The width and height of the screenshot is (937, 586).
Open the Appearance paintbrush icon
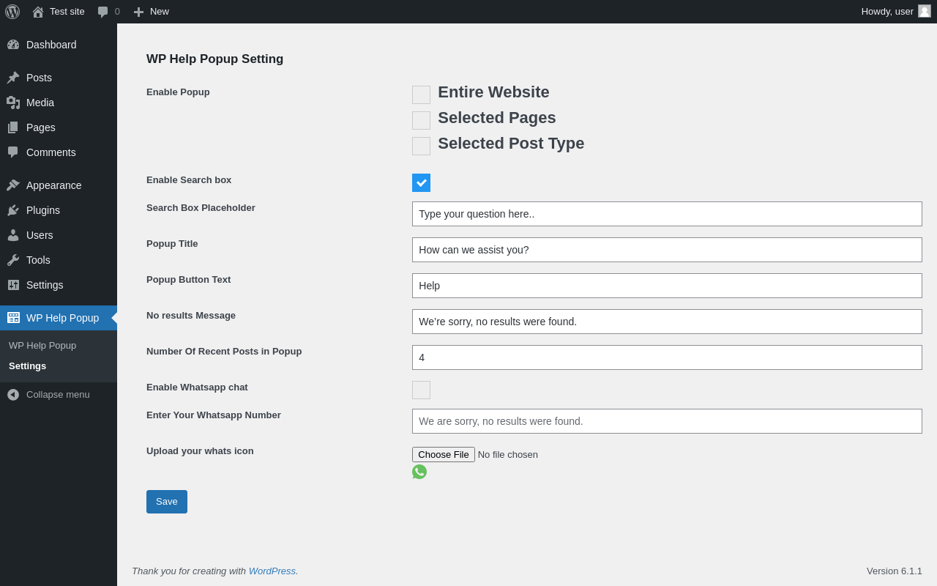(x=13, y=185)
